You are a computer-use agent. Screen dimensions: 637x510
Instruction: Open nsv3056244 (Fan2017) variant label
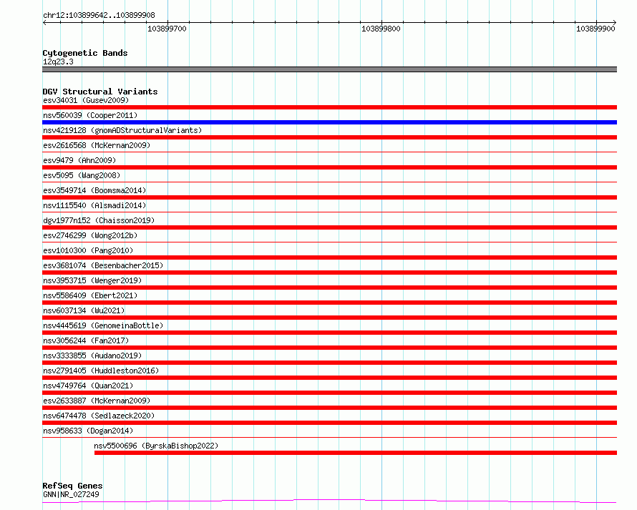[86, 340]
